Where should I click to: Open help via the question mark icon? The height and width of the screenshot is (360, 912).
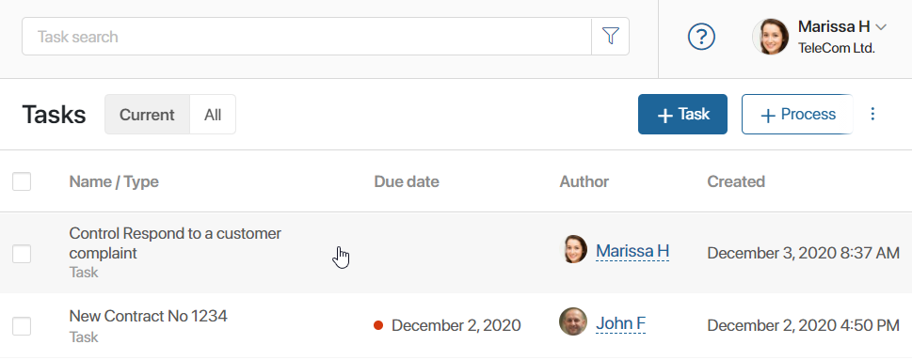(x=701, y=37)
